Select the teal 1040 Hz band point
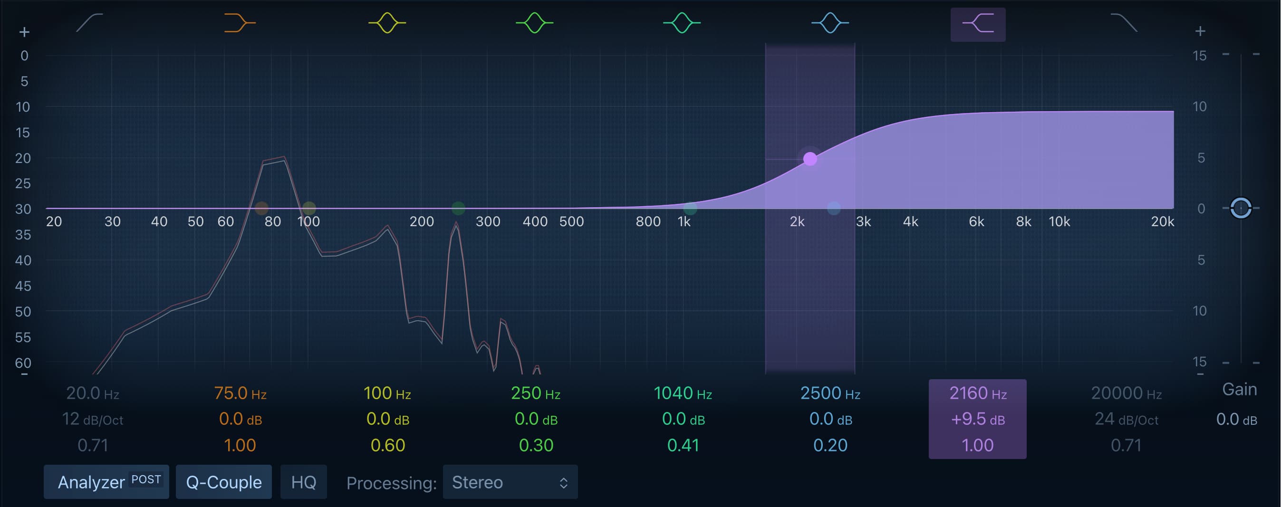Image resolution: width=1281 pixels, height=507 pixels. pyautogui.click(x=690, y=208)
